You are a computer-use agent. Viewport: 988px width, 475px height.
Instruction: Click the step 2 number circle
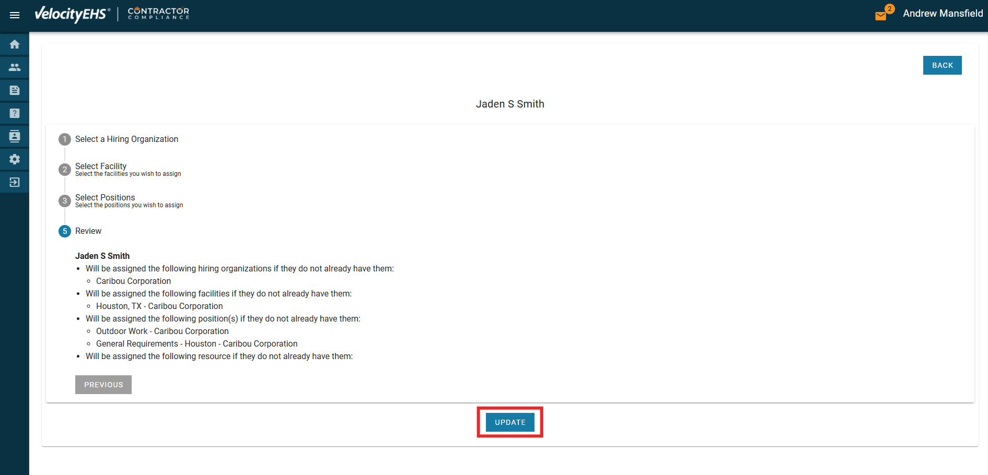tap(65, 170)
